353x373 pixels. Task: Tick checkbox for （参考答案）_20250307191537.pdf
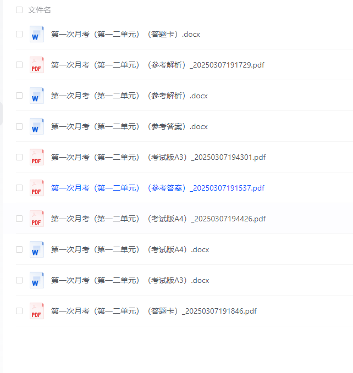(x=19, y=188)
